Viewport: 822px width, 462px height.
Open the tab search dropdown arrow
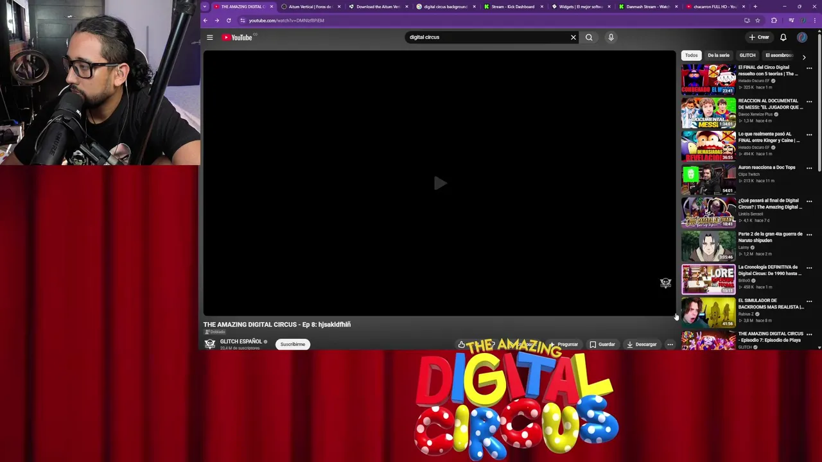[205, 6]
